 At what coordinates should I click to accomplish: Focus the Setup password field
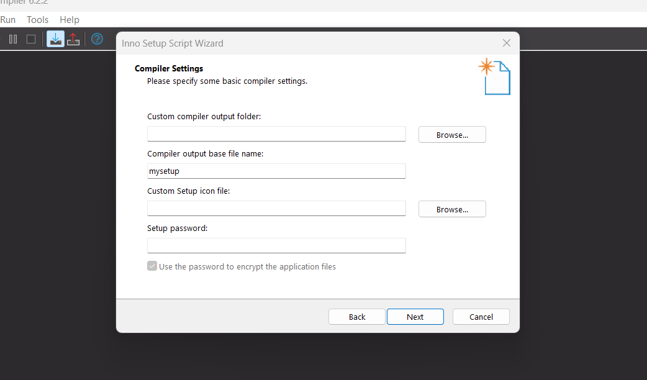[x=276, y=245]
